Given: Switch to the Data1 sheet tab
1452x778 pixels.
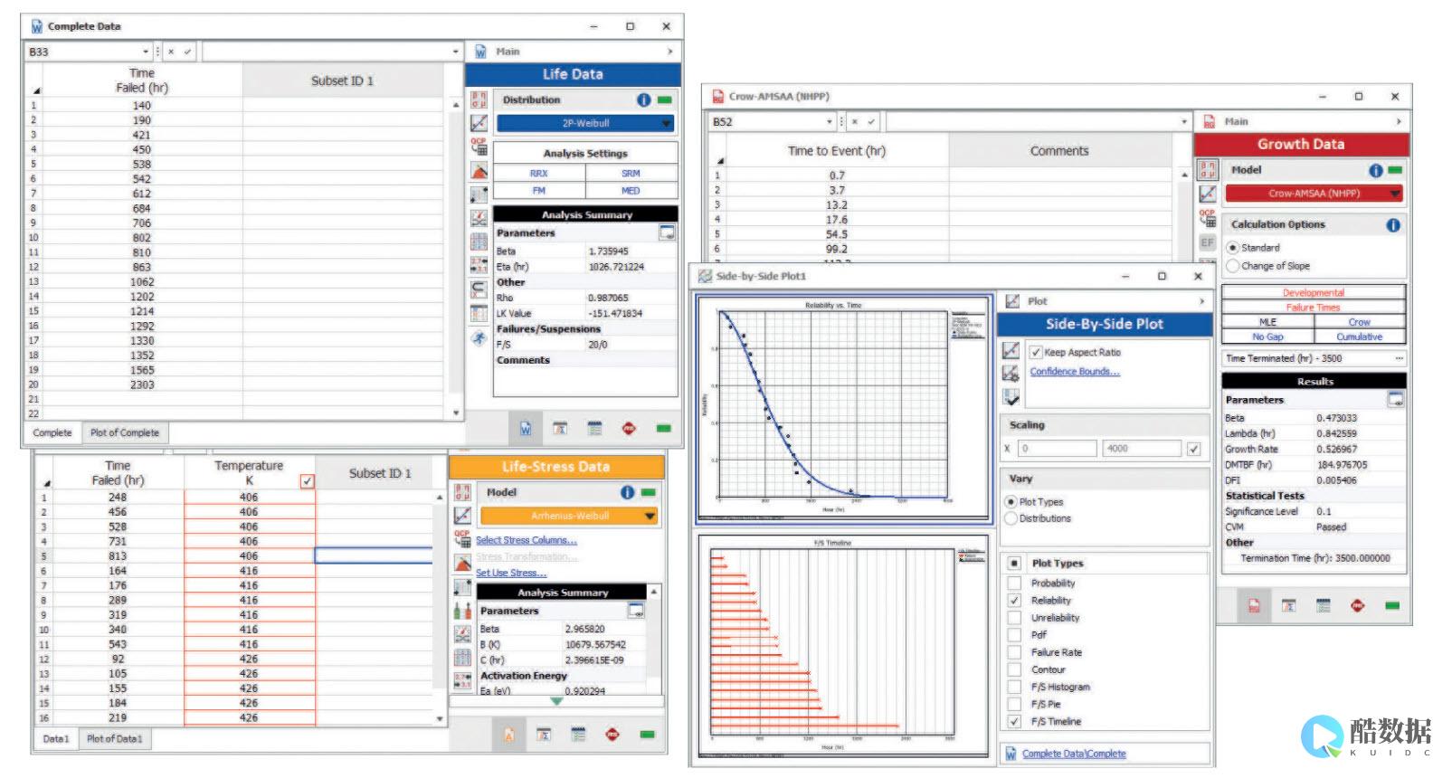Looking at the screenshot, I should [x=56, y=739].
